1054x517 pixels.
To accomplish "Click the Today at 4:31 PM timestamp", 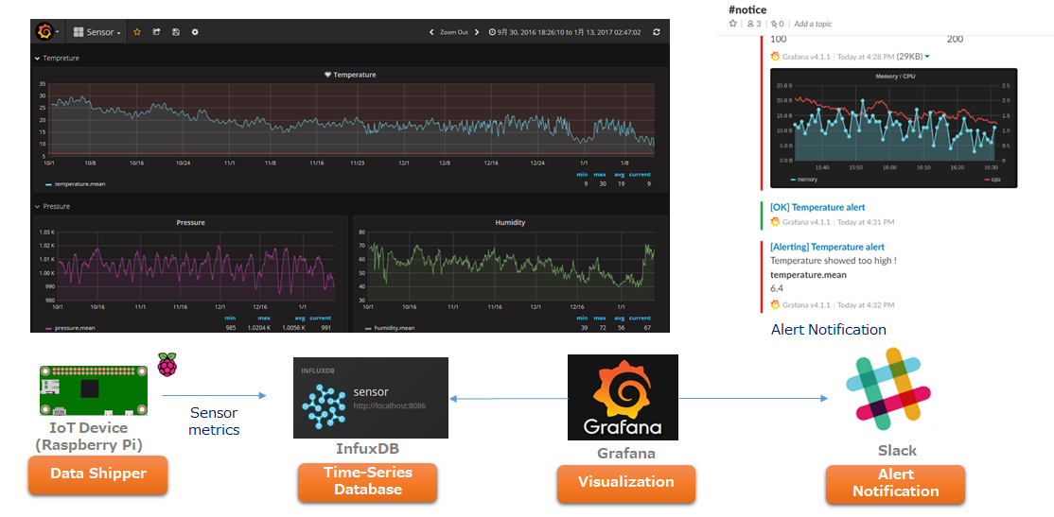I will coord(866,221).
